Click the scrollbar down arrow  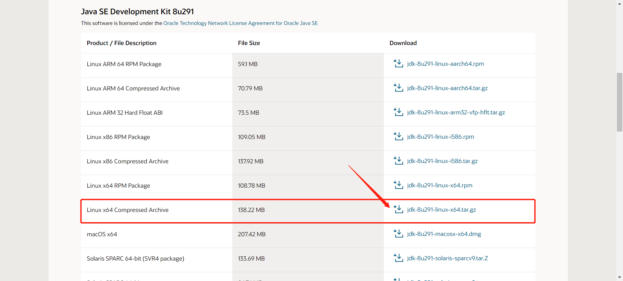(x=619, y=278)
